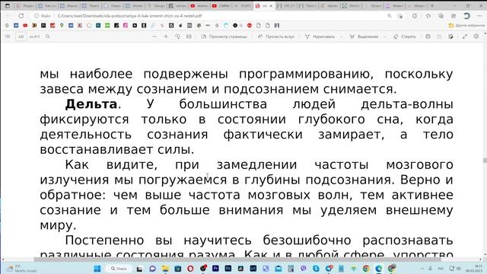Zoom out with the minus button
Screen dimensions: 487x274
pos(154,37)
